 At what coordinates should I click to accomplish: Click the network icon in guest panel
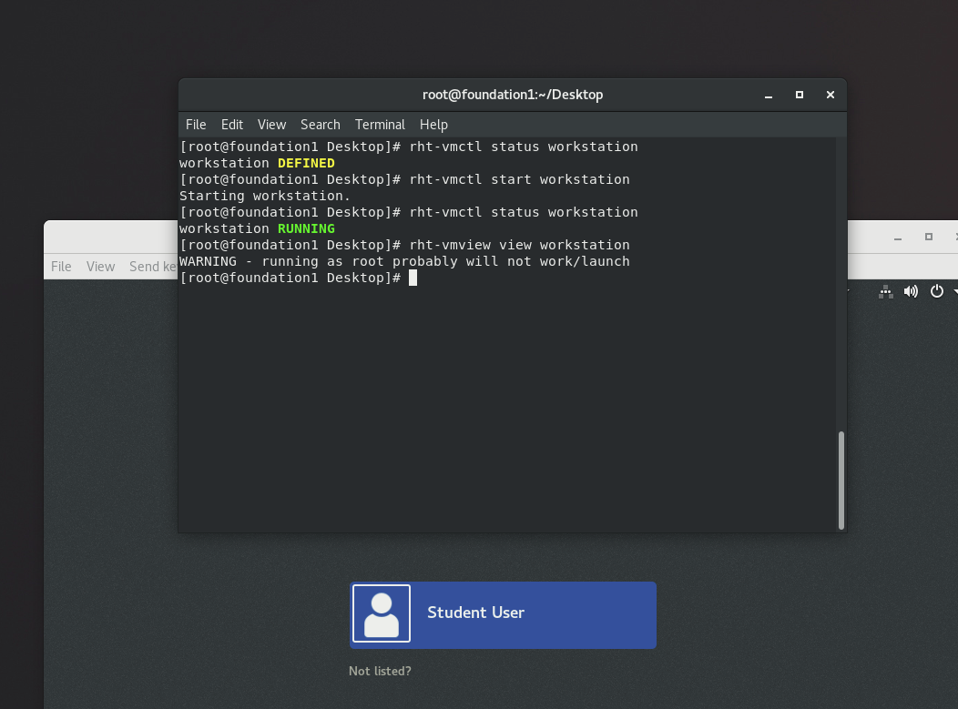pyautogui.click(x=885, y=291)
